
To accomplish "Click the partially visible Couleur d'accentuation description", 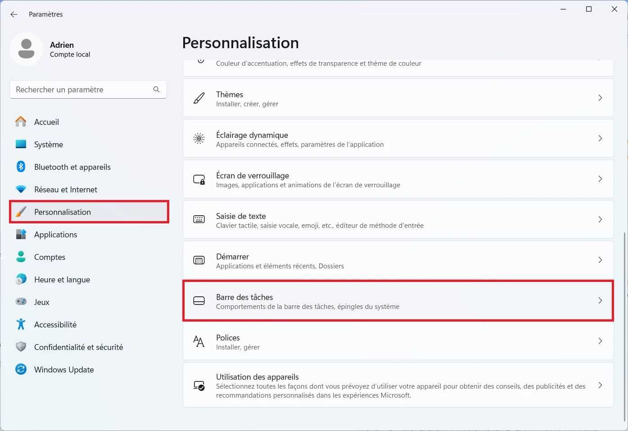I will (319, 64).
